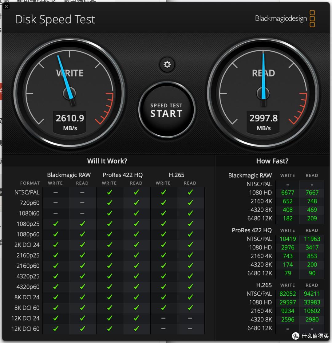This screenshot has height=343, width=332.
Task: Click Blackmagic RAW 2160 4K write value 652
Action: [x=287, y=201]
